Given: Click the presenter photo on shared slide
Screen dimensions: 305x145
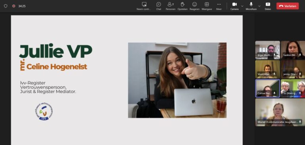Looking at the screenshot, I should pos(177,80).
